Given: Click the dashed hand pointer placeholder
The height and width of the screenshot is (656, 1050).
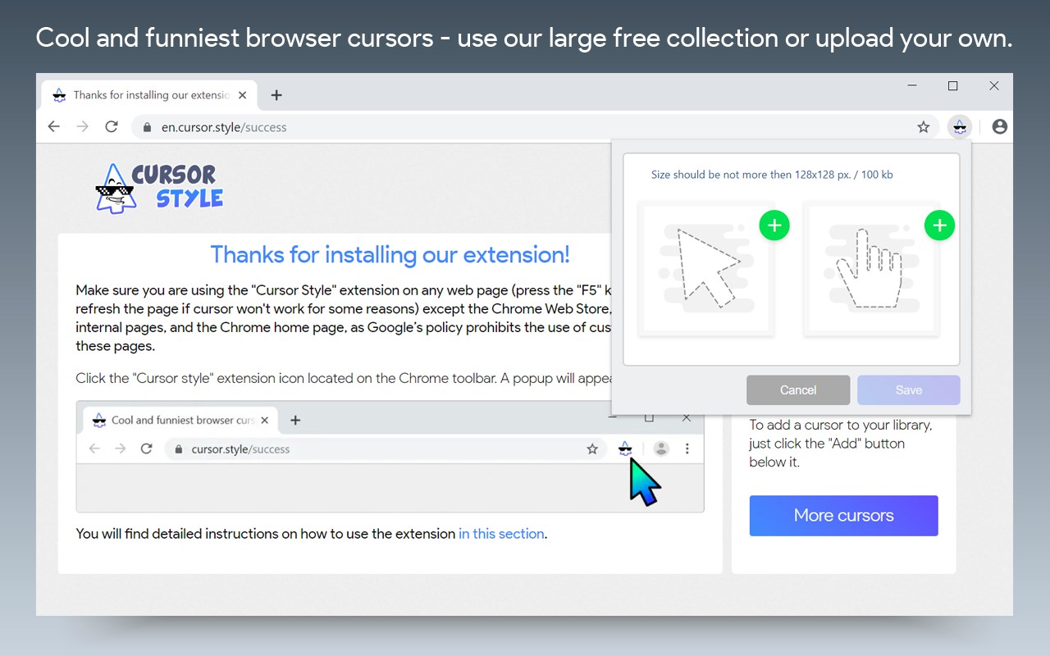Looking at the screenshot, I should (871, 269).
